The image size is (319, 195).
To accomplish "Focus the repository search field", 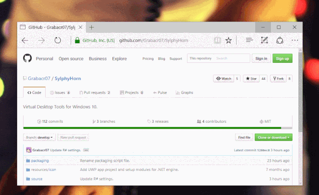I will (232, 58).
